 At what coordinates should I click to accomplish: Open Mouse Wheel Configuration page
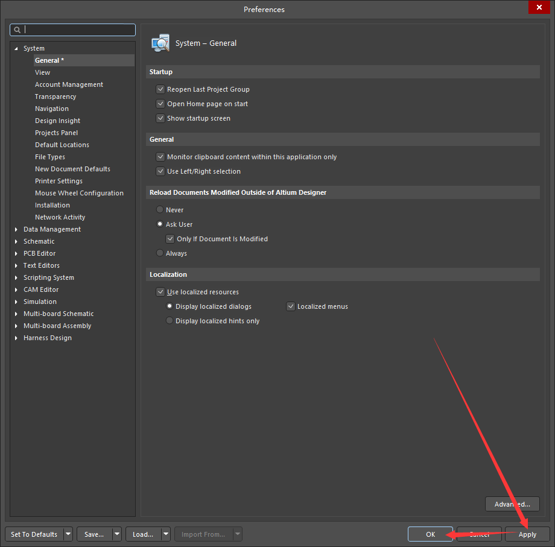[x=79, y=193]
